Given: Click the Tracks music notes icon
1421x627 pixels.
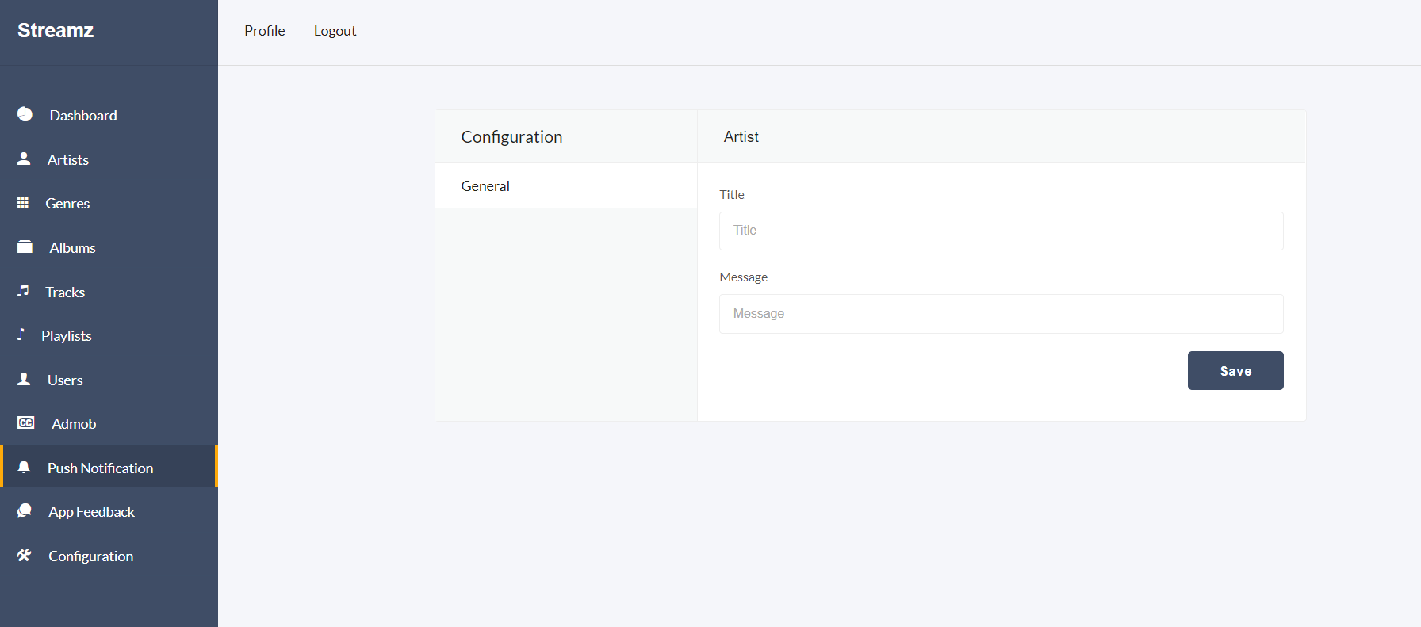Looking at the screenshot, I should tap(23, 291).
